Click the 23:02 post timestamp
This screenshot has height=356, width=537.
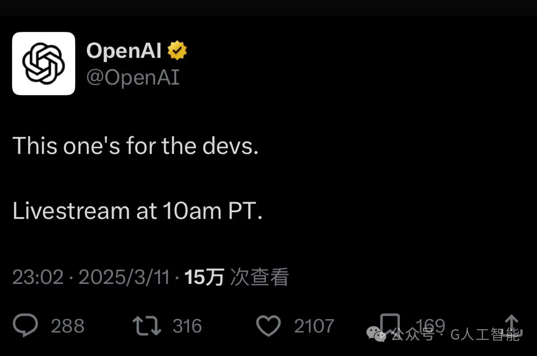tap(38, 278)
